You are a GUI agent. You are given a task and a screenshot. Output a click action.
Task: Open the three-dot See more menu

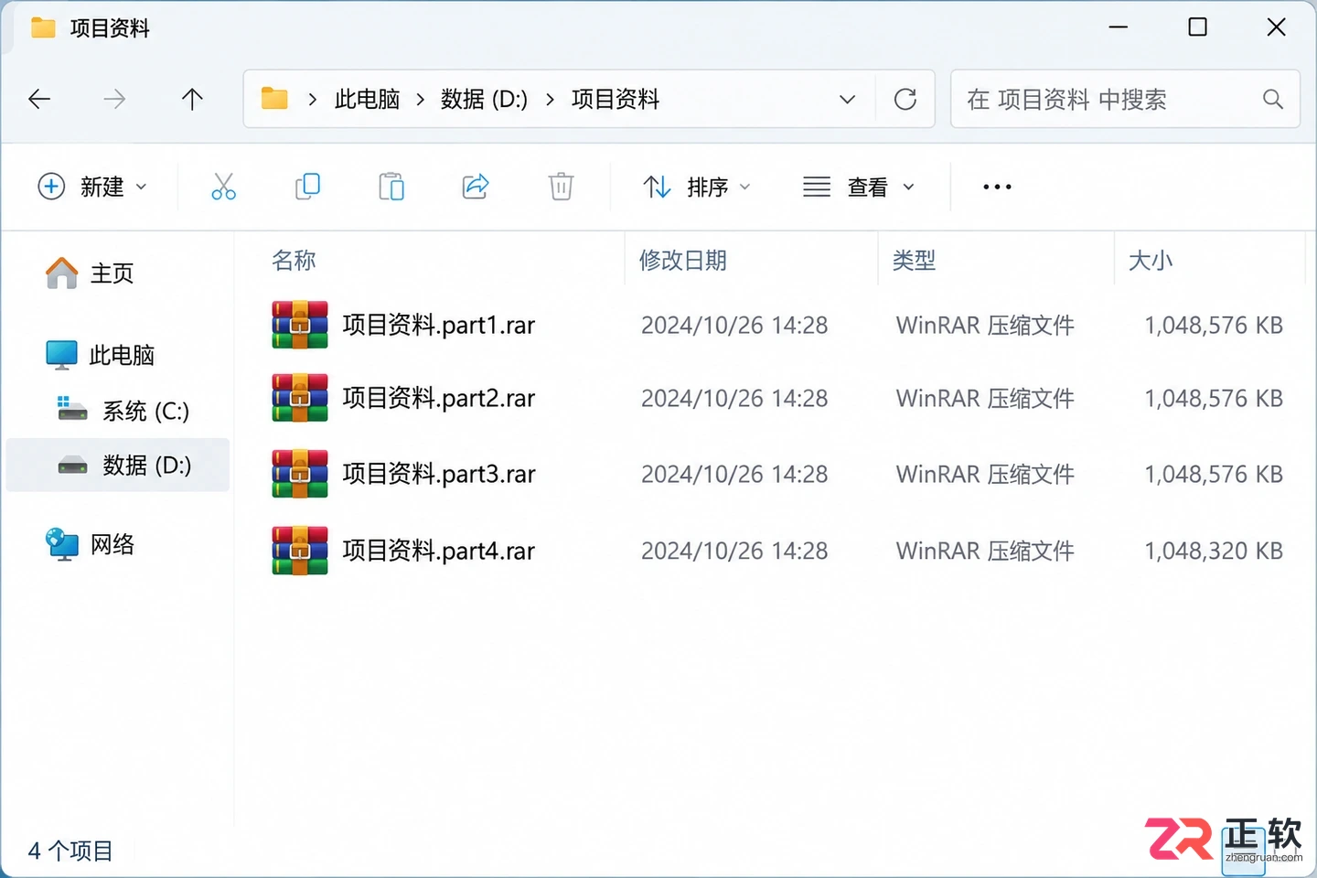coord(997,187)
